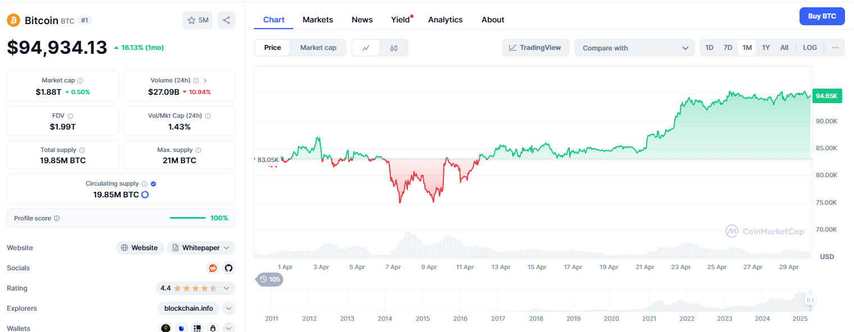The height and width of the screenshot is (332, 854).
Task: Set chart range to 1D
Action: 709,48
